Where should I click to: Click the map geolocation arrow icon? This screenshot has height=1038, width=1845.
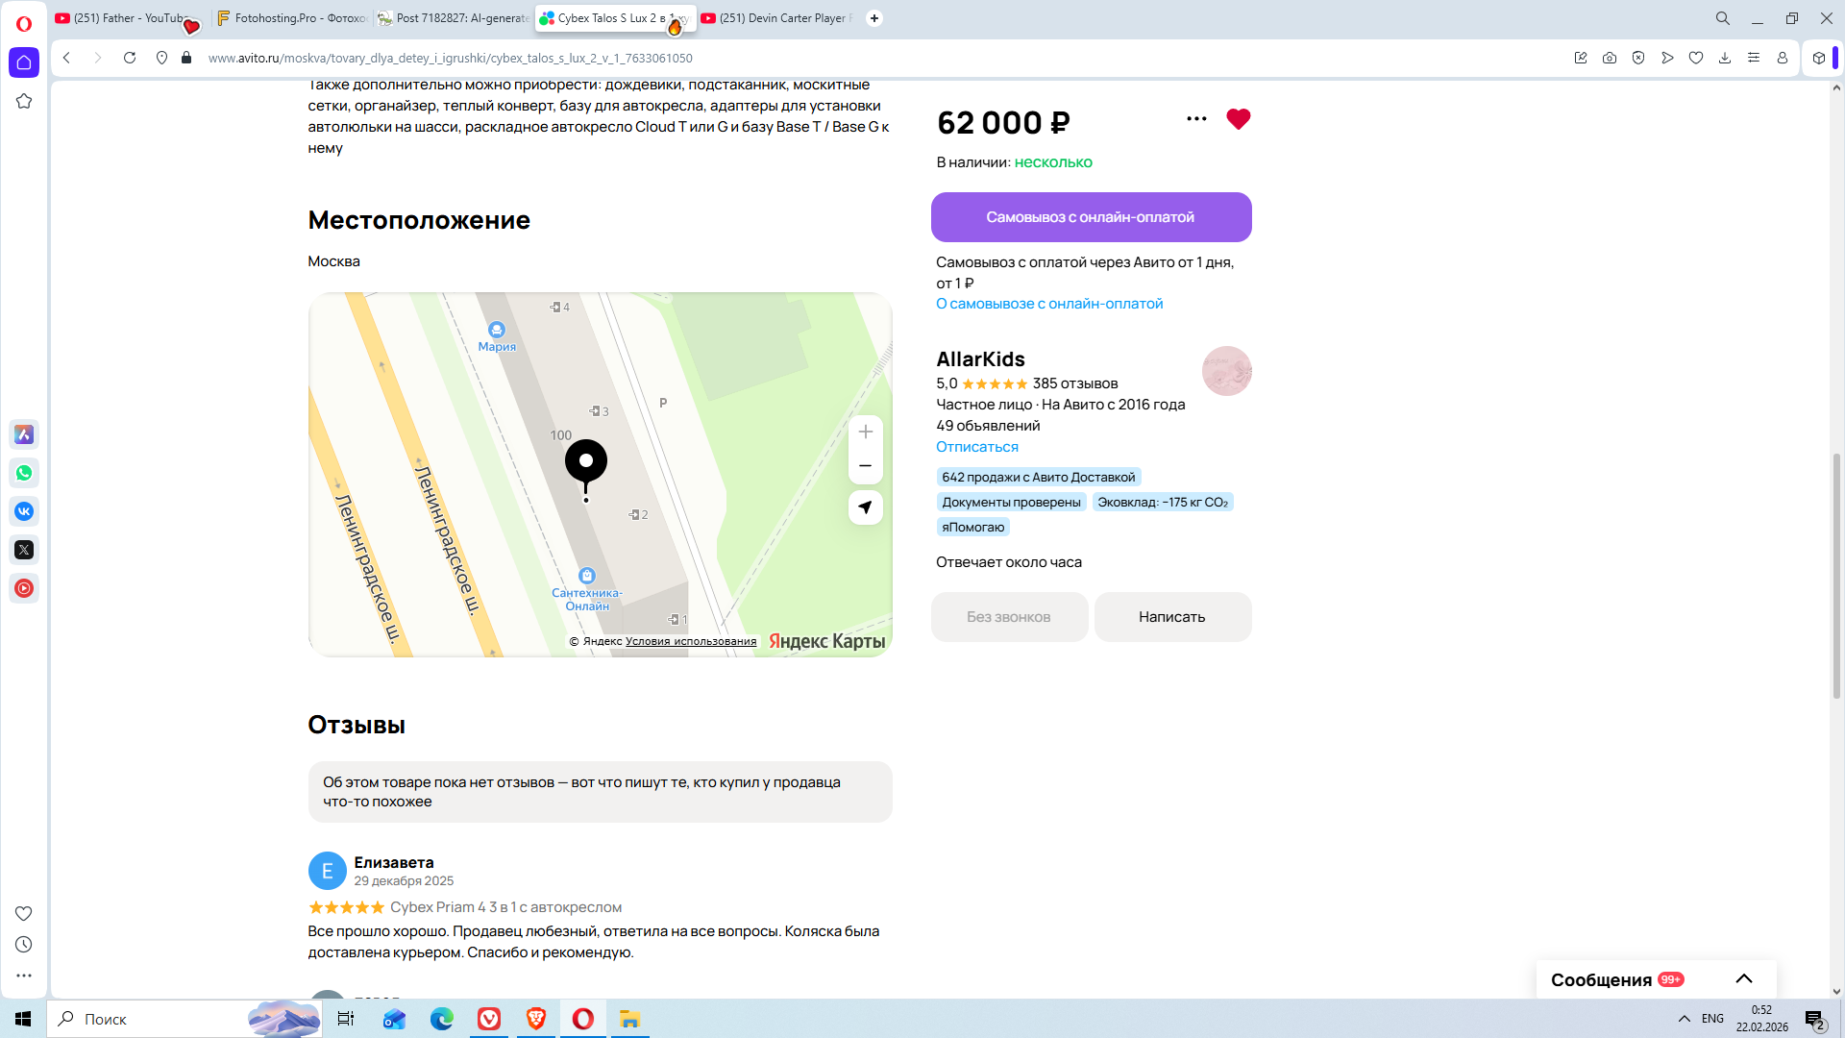(x=865, y=507)
